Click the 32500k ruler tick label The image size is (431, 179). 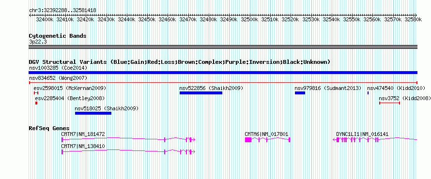point(250,19)
